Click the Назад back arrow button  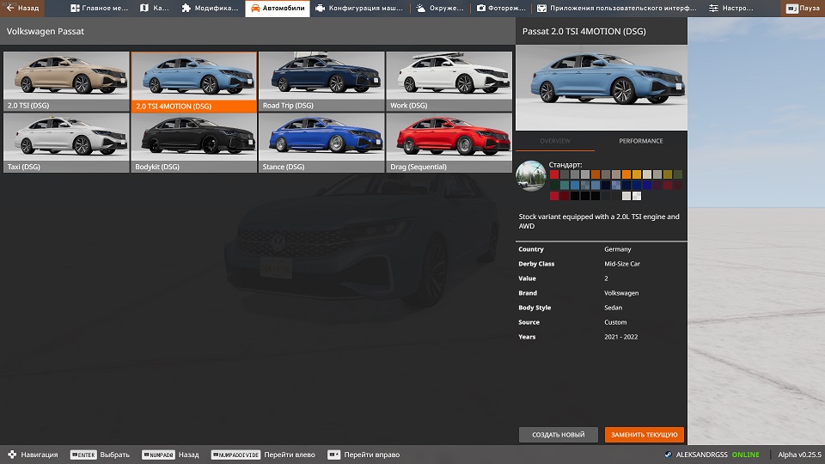coord(23,9)
